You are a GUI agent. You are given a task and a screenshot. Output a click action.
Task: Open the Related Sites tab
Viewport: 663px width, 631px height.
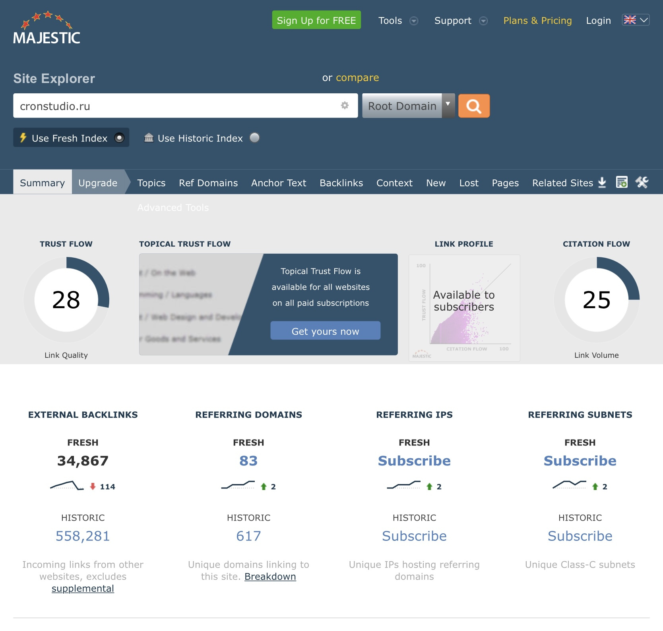point(562,183)
